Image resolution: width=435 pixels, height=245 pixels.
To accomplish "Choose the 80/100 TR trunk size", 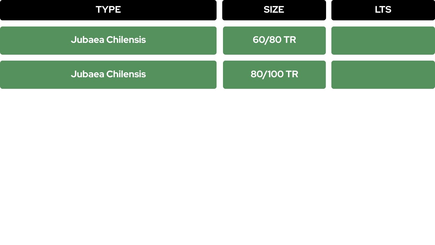I will coord(274,75).
